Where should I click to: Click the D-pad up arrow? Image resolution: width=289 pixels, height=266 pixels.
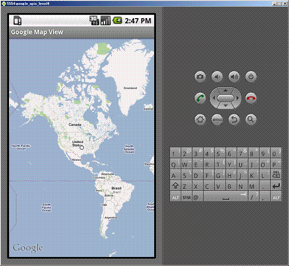coord(226,90)
